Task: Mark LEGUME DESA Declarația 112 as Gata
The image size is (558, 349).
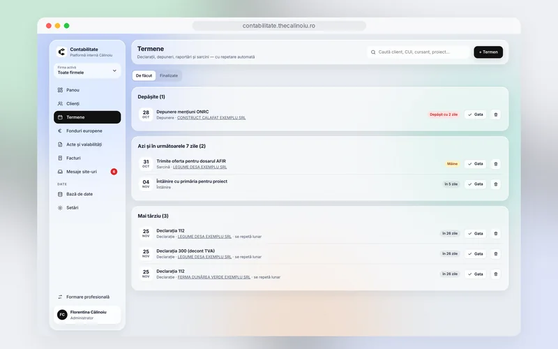Action: tap(475, 234)
